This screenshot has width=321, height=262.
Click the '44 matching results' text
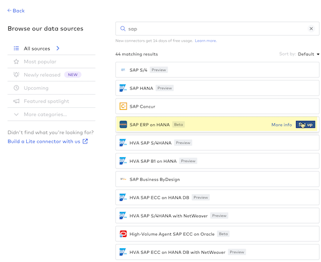(x=137, y=54)
